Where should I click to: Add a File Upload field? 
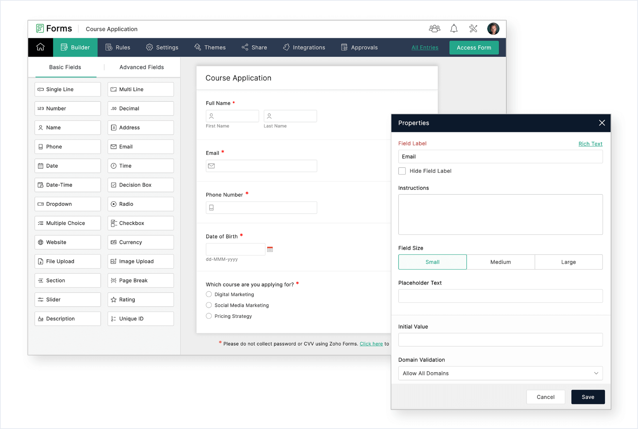click(x=67, y=261)
